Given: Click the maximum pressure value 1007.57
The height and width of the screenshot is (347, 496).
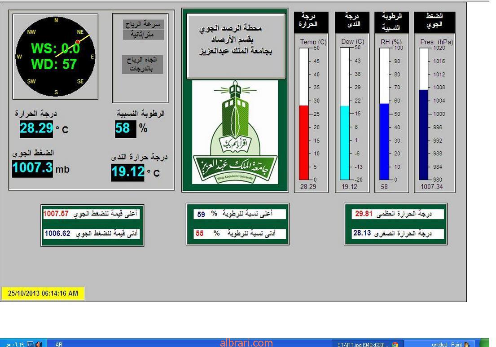Looking at the screenshot, I should tap(56, 214).
